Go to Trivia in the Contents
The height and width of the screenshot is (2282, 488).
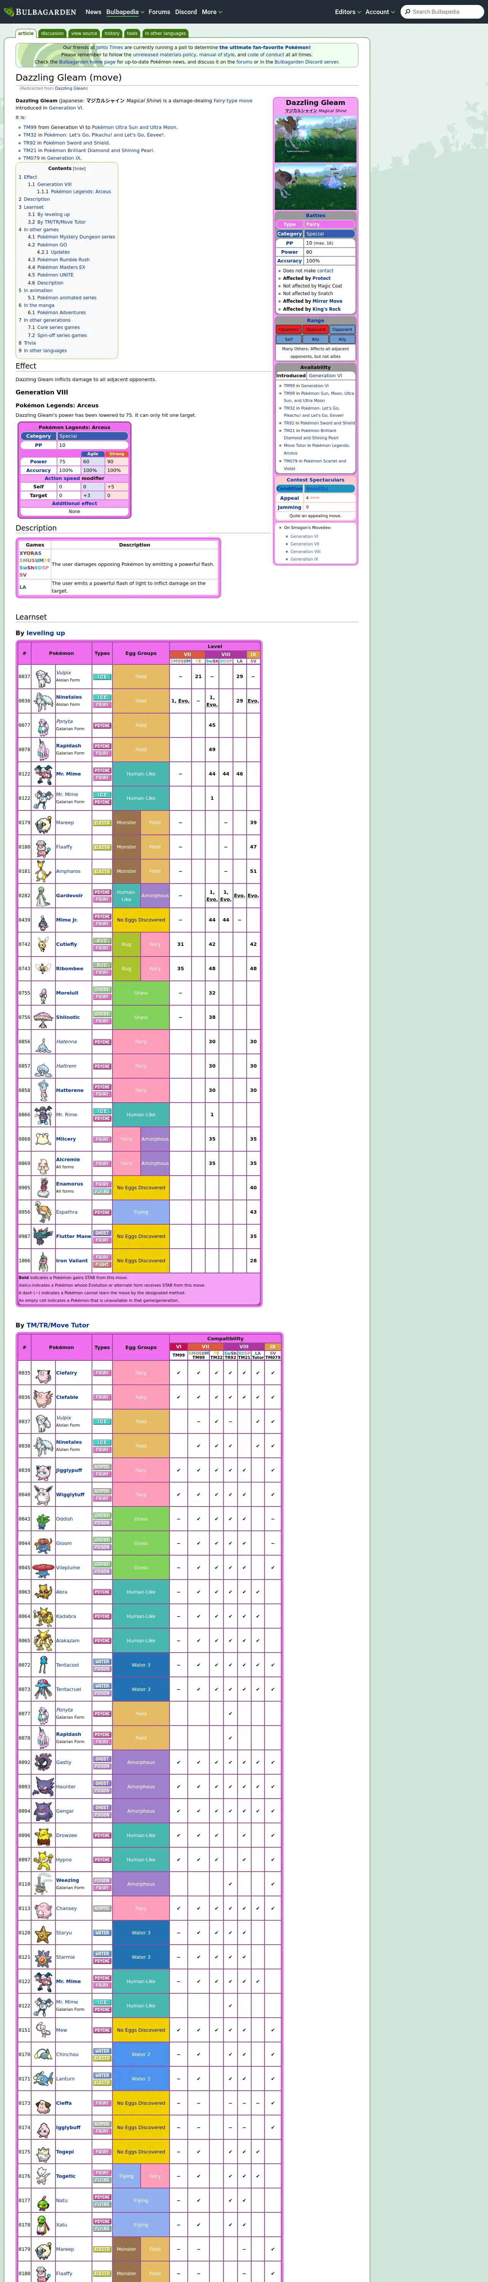[29, 343]
